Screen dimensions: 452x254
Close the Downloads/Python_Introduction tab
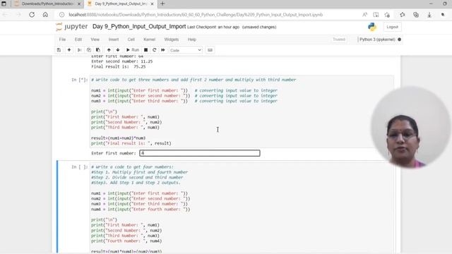click(x=79, y=4)
